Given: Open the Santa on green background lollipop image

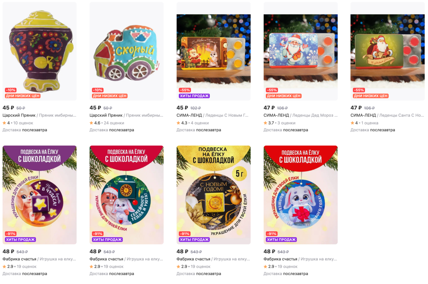Looking at the screenshot, I should point(388,51).
